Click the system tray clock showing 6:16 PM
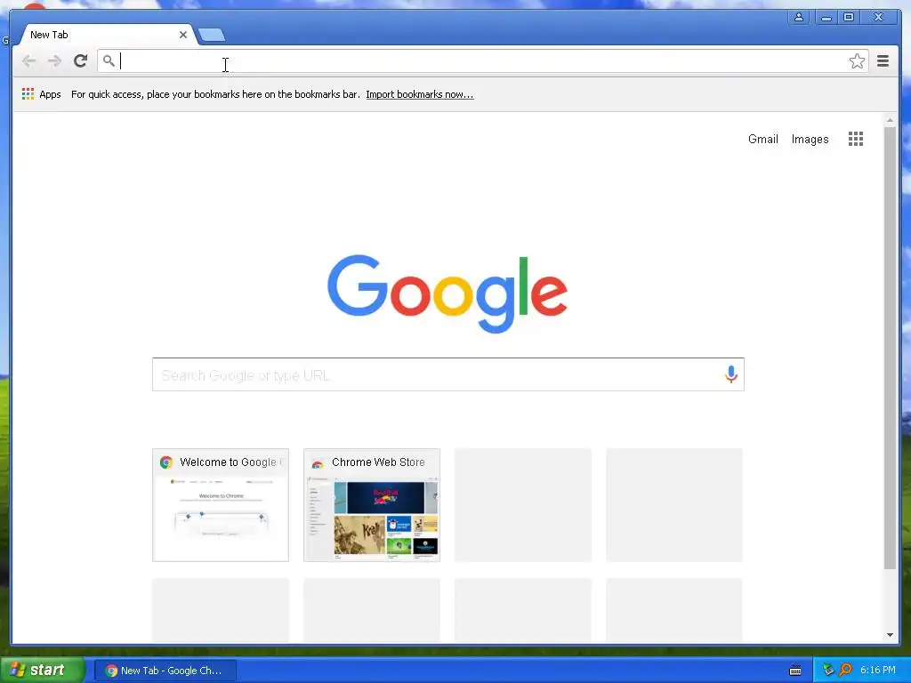 pyautogui.click(x=878, y=670)
